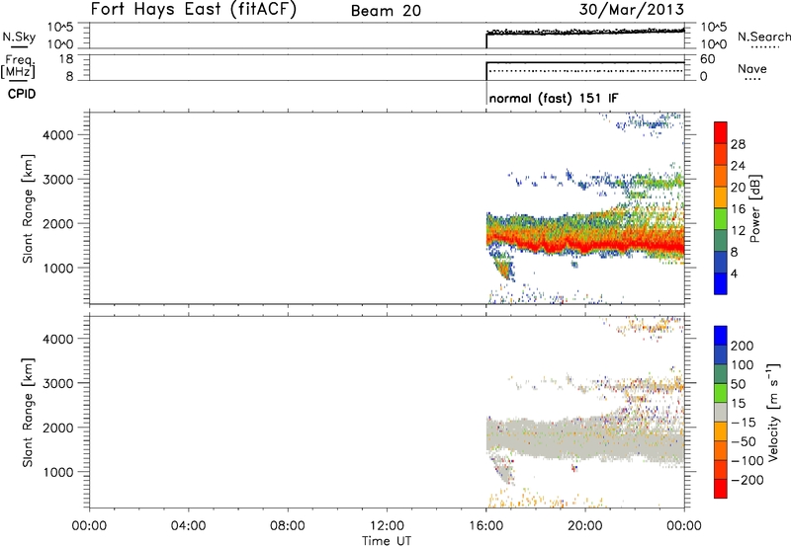Select the 'CPID' row label

point(22,94)
